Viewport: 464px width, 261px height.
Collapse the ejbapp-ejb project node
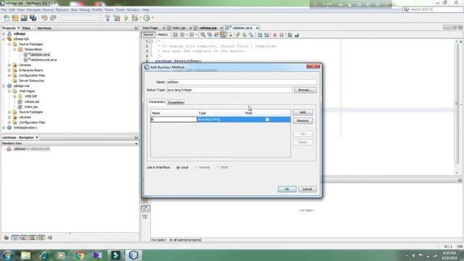[4, 39]
